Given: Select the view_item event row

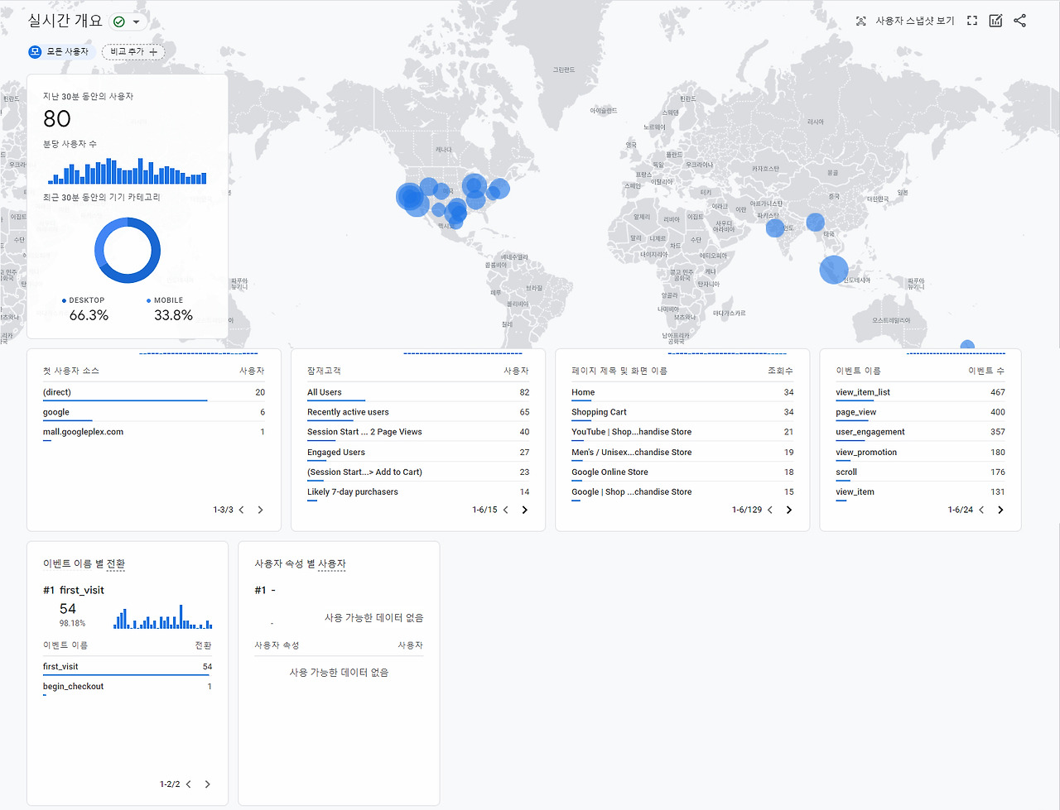Looking at the screenshot, I should tap(920, 492).
